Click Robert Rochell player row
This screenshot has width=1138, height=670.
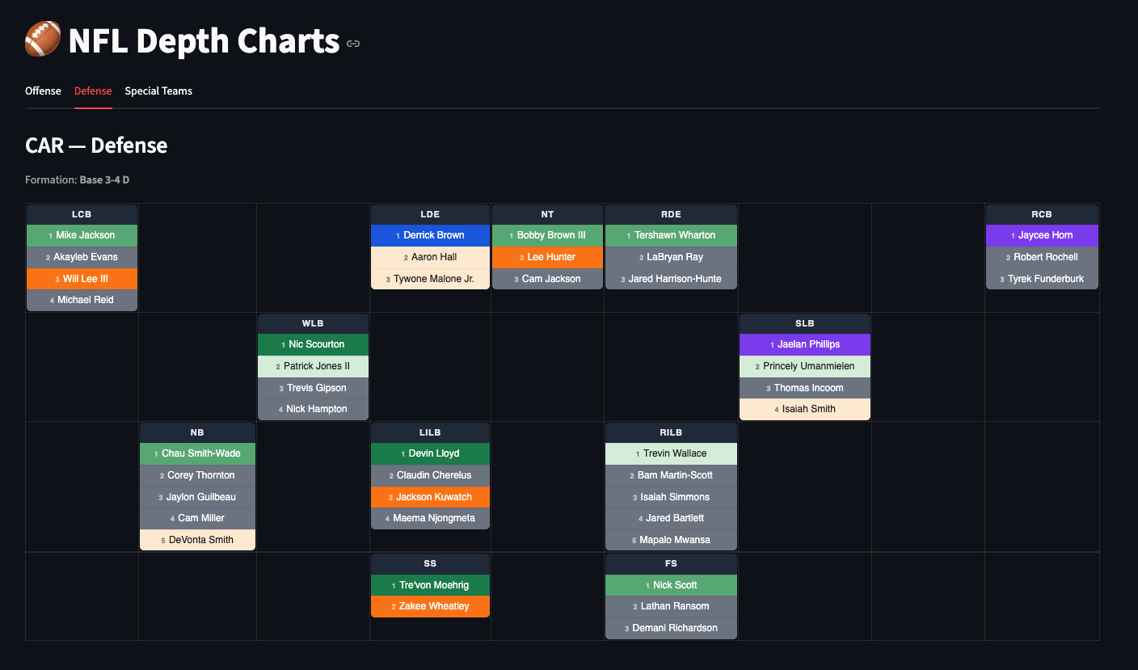(x=1042, y=257)
